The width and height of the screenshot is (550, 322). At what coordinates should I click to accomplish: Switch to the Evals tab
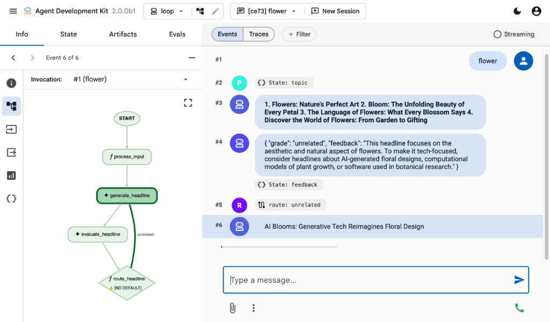[177, 34]
